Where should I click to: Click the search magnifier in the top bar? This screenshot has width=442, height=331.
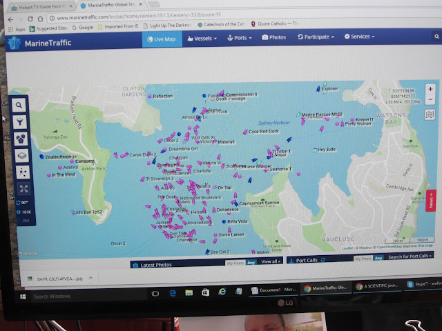pos(436,37)
